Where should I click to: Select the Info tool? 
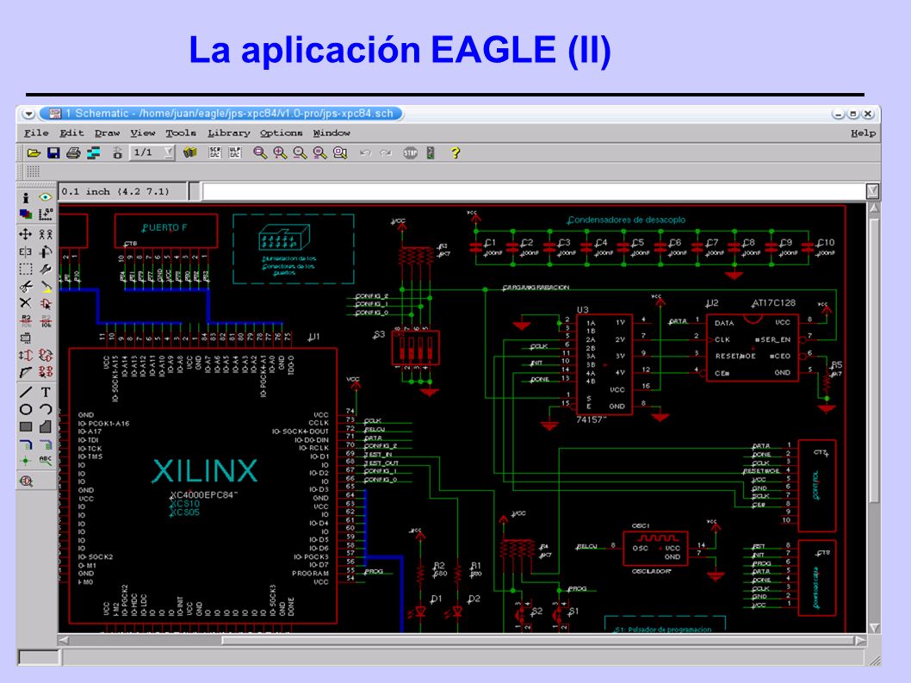coord(26,197)
